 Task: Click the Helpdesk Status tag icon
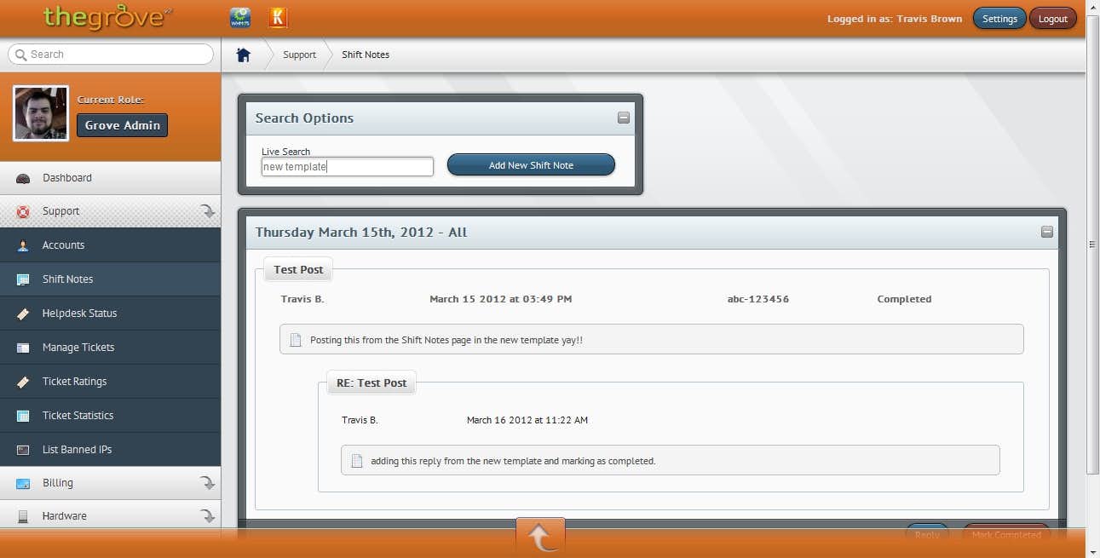pyautogui.click(x=23, y=314)
